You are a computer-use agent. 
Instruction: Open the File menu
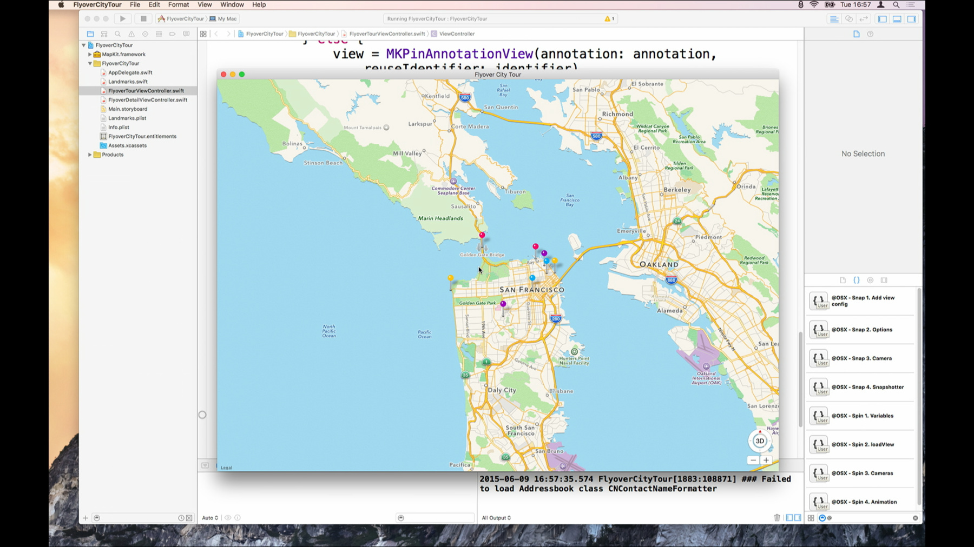pyautogui.click(x=135, y=4)
